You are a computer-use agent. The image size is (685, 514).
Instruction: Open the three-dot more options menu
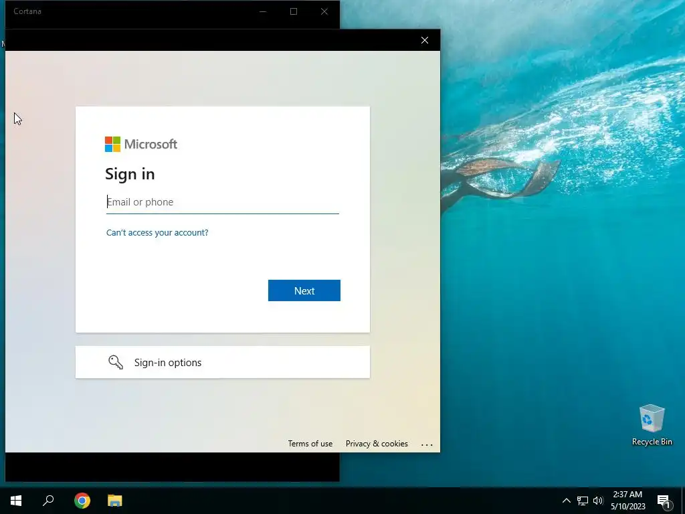[x=427, y=444]
